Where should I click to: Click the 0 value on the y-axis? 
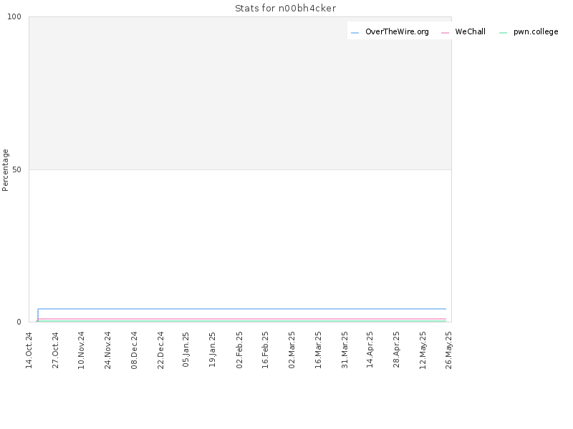(19, 322)
